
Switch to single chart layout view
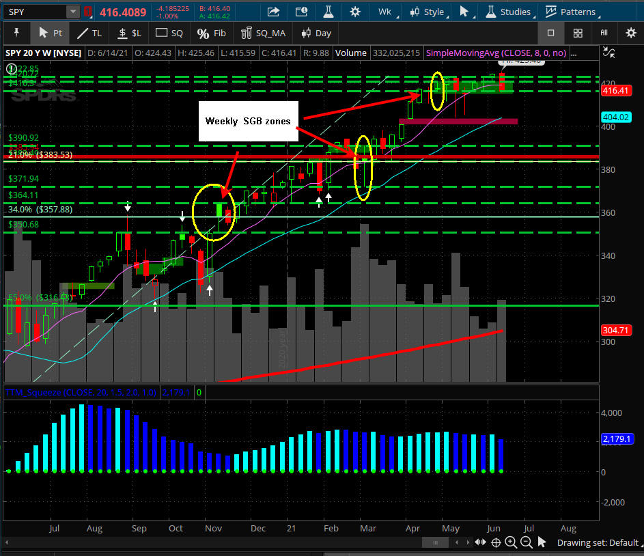(550, 33)
